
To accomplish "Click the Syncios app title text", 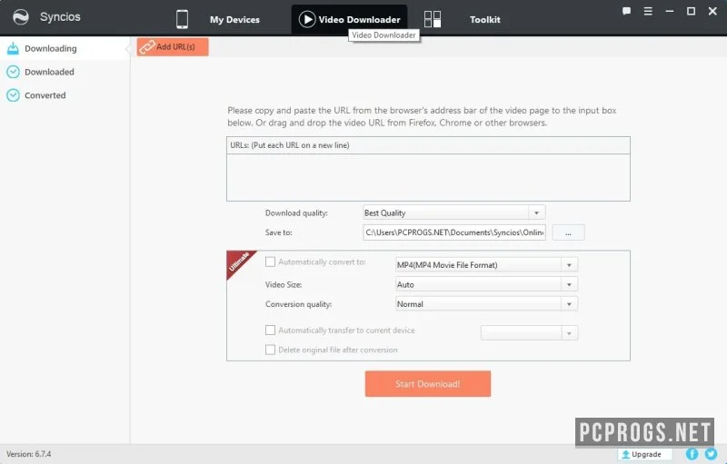I will click(60, 17).
